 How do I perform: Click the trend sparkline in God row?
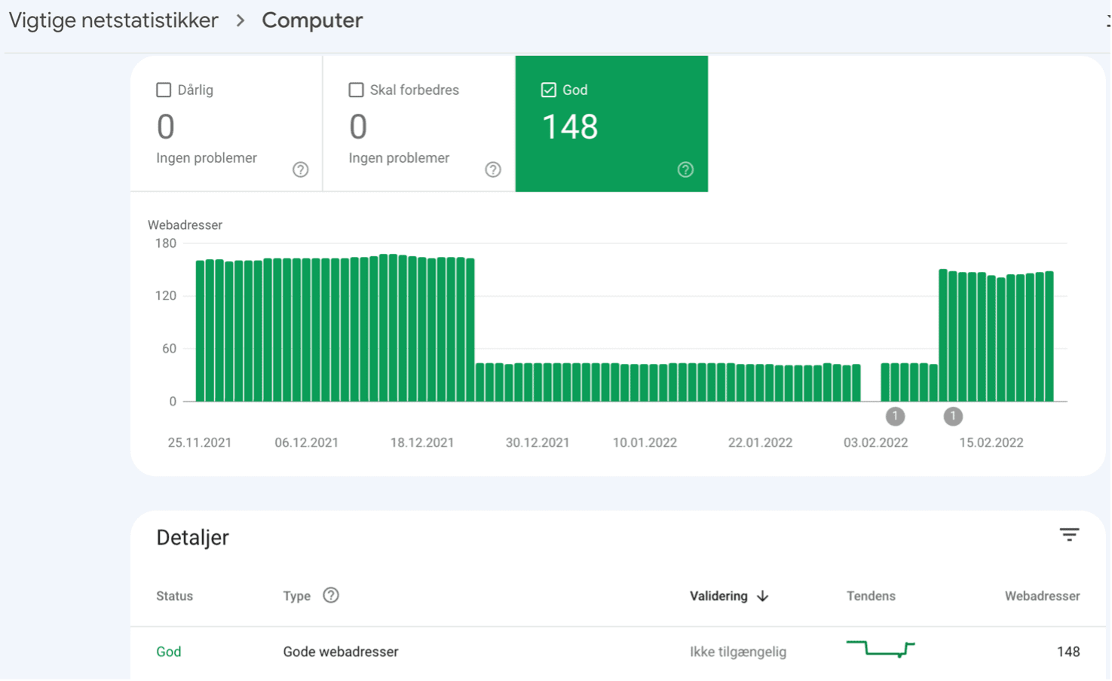pos(881,649)
